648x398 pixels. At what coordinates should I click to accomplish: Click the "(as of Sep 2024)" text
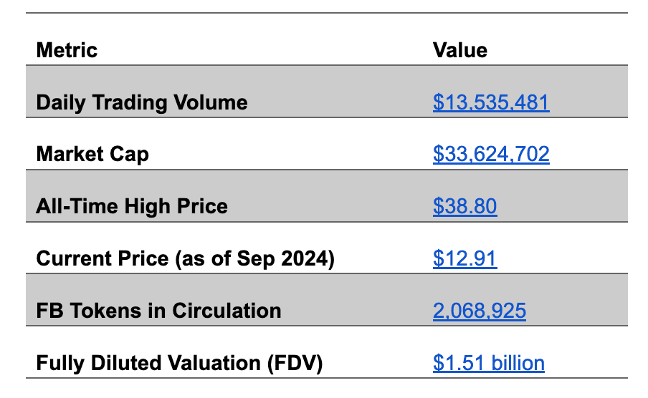tap(255, 258)
